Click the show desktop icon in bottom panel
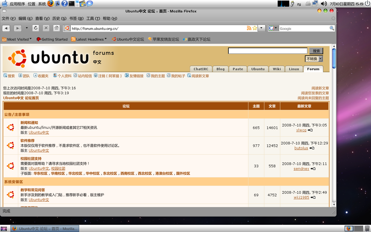 tap(4, 229)
